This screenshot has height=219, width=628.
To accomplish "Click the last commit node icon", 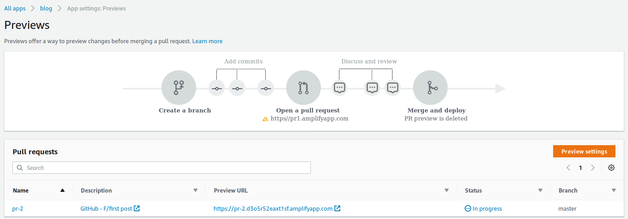I will tap(266, 88).
